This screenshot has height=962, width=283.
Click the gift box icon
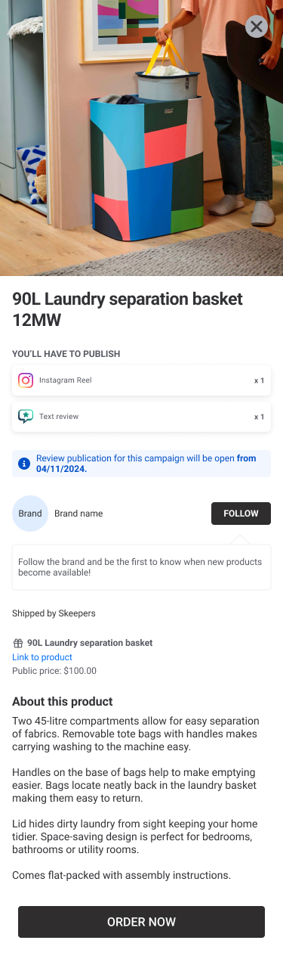[18, 644]
